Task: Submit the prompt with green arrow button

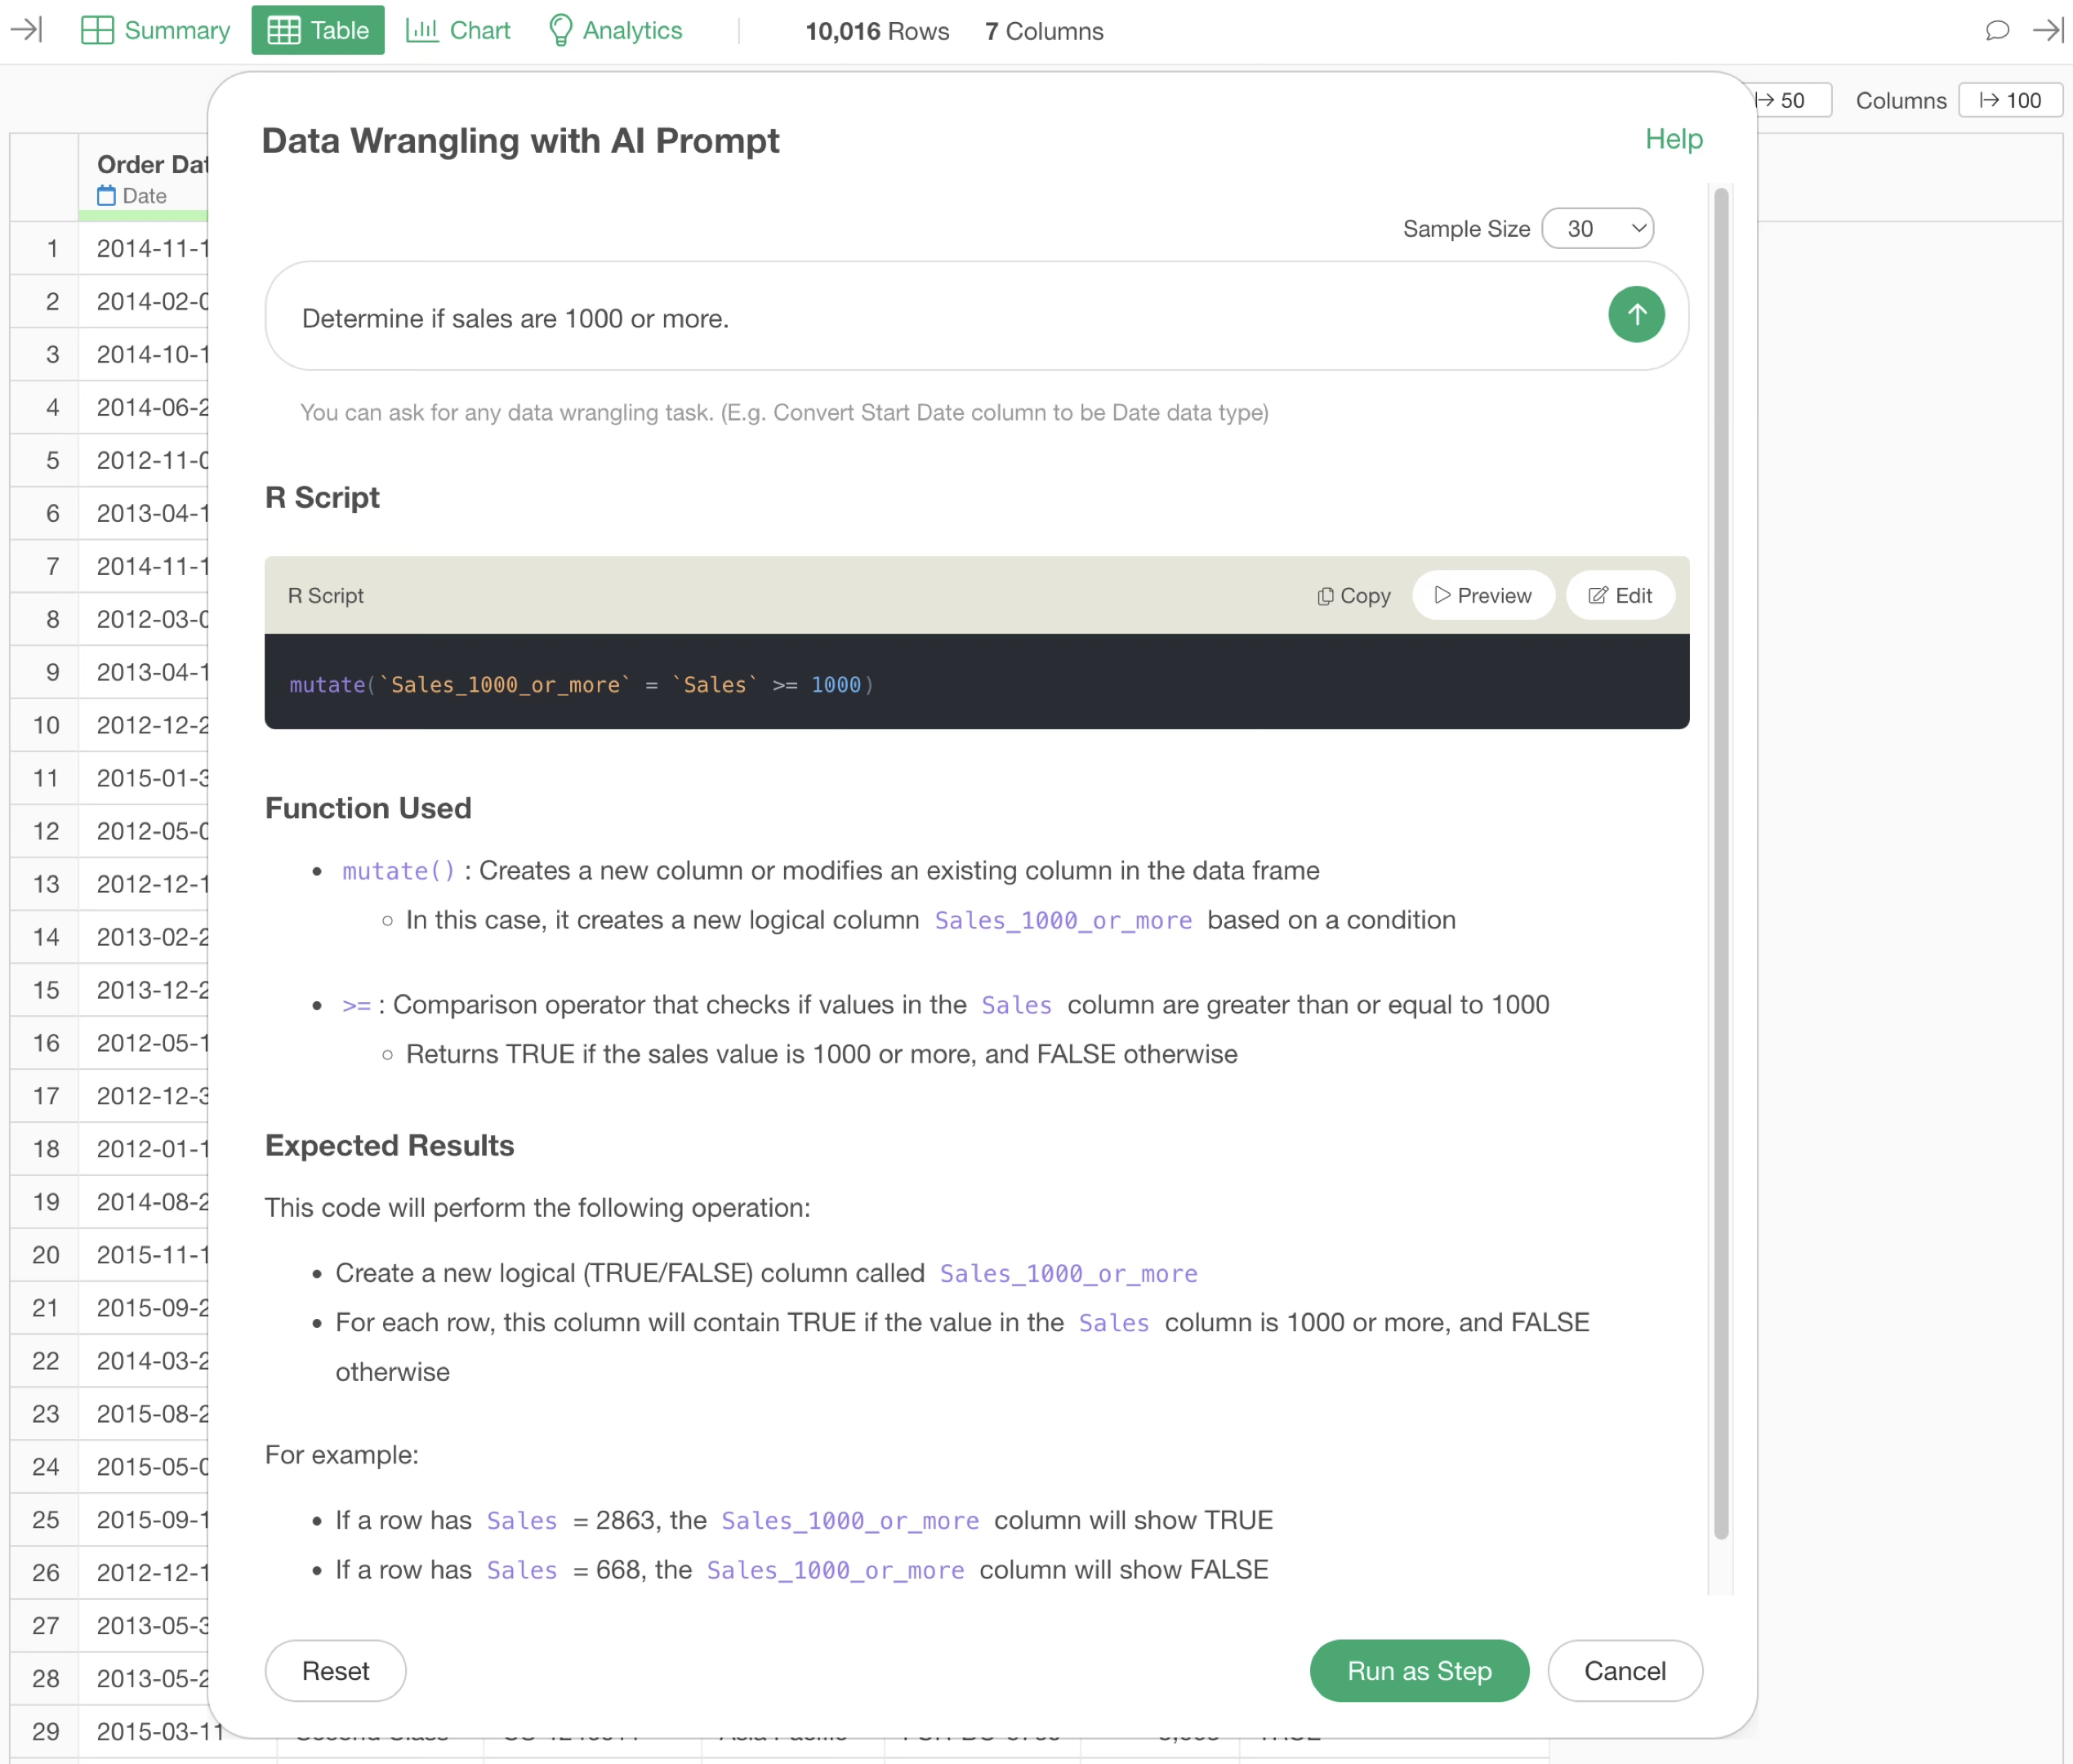Action: (x=1635, y=315)
